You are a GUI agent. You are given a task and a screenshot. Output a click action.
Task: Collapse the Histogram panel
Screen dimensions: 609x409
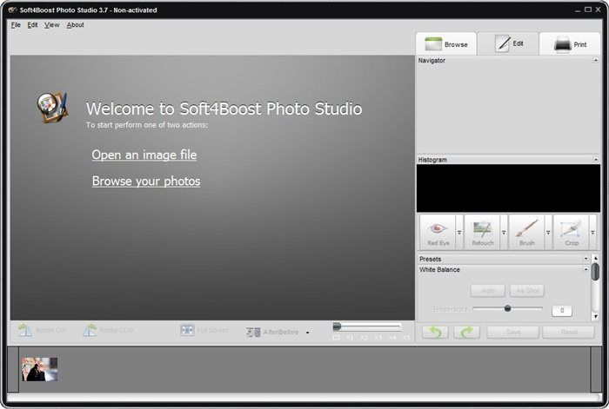(x=596, y=159)
